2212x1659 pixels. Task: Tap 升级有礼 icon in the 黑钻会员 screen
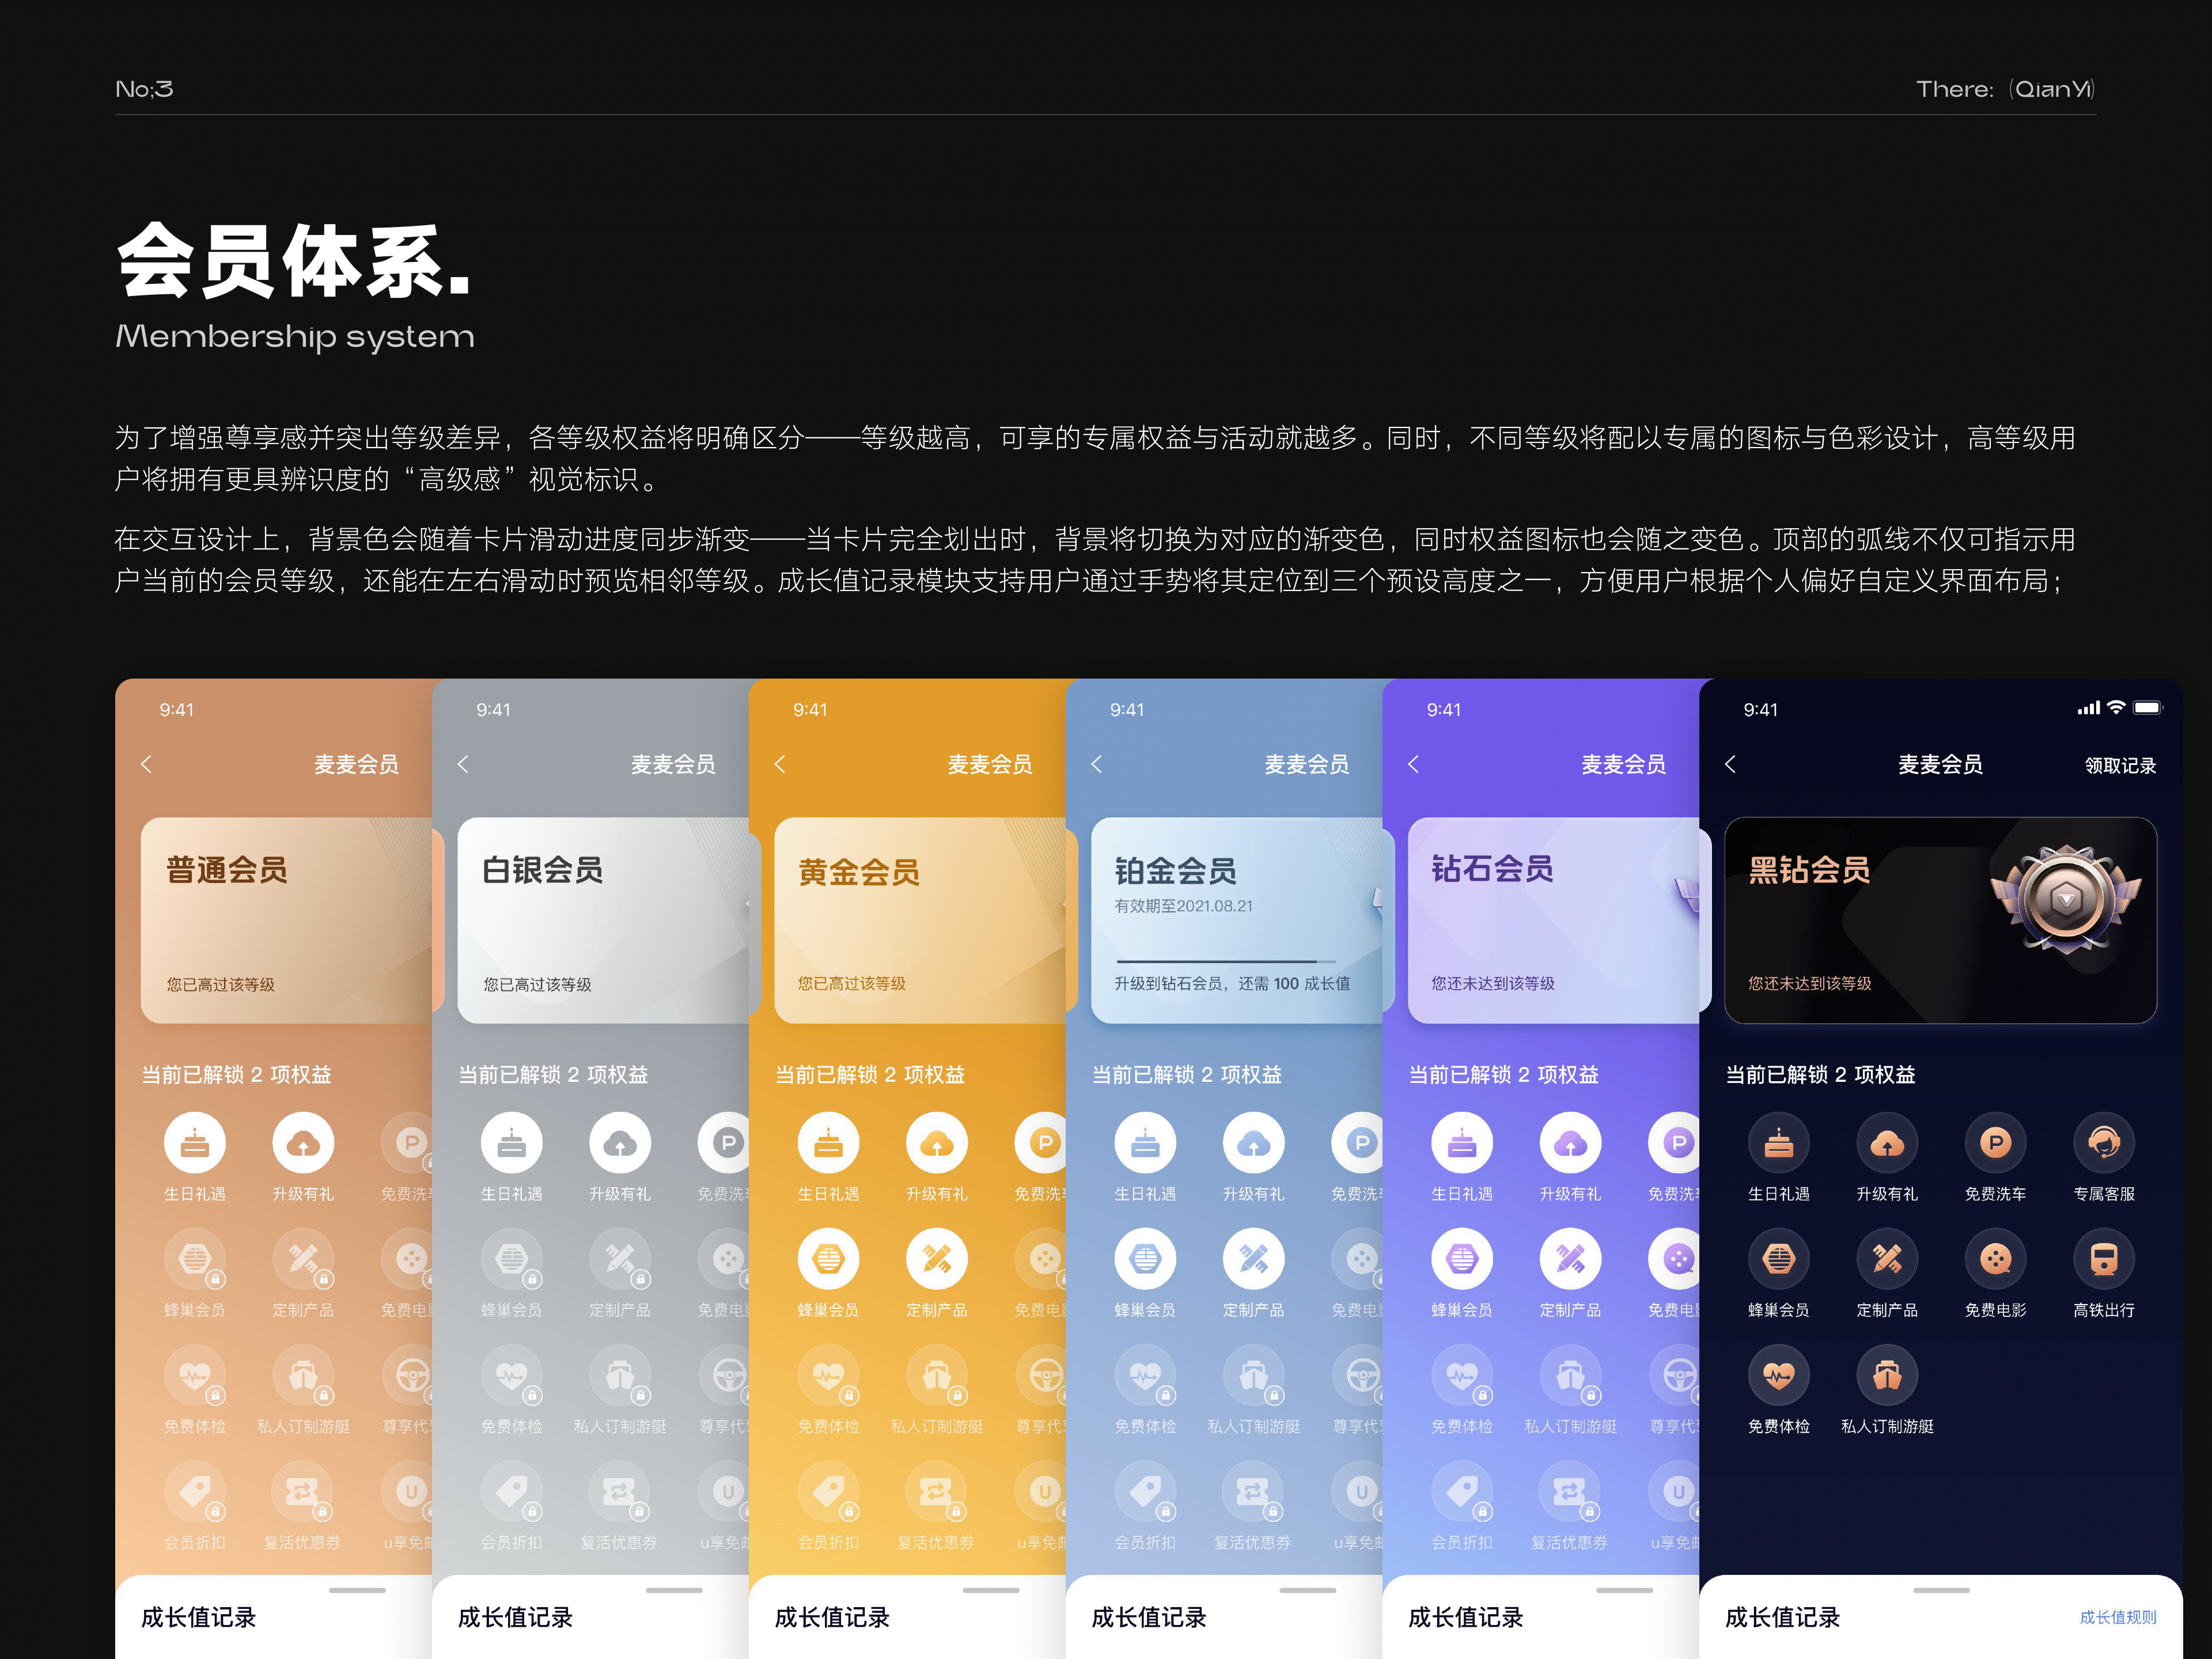[x=1887, y=1143]
